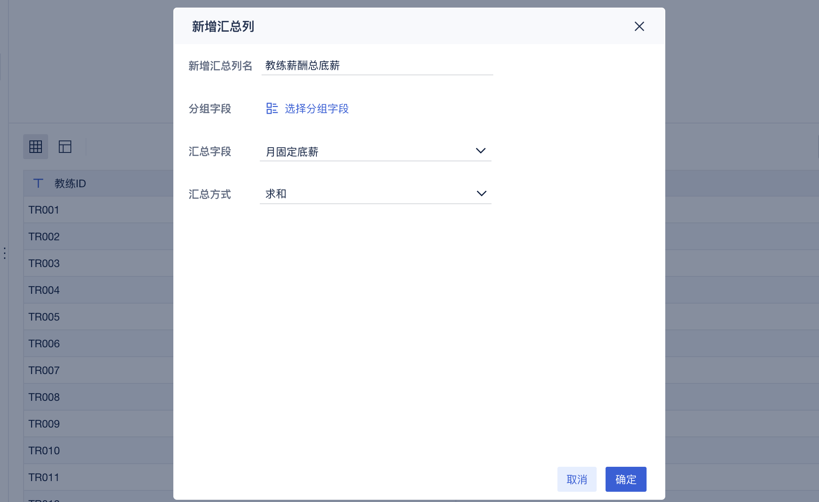Close the 新增汇总列 dialog
The width and height of the screenshot is (819, 502).
pyautogui.click(x=639, y=26)
